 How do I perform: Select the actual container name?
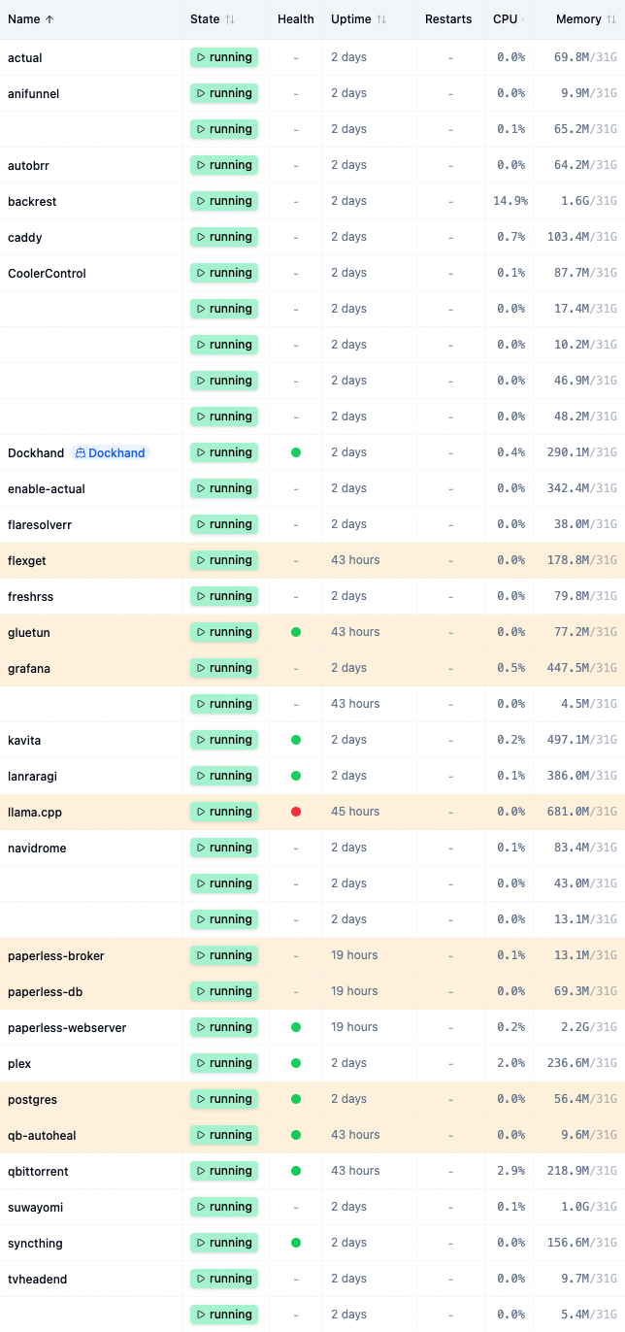(25, 58)
